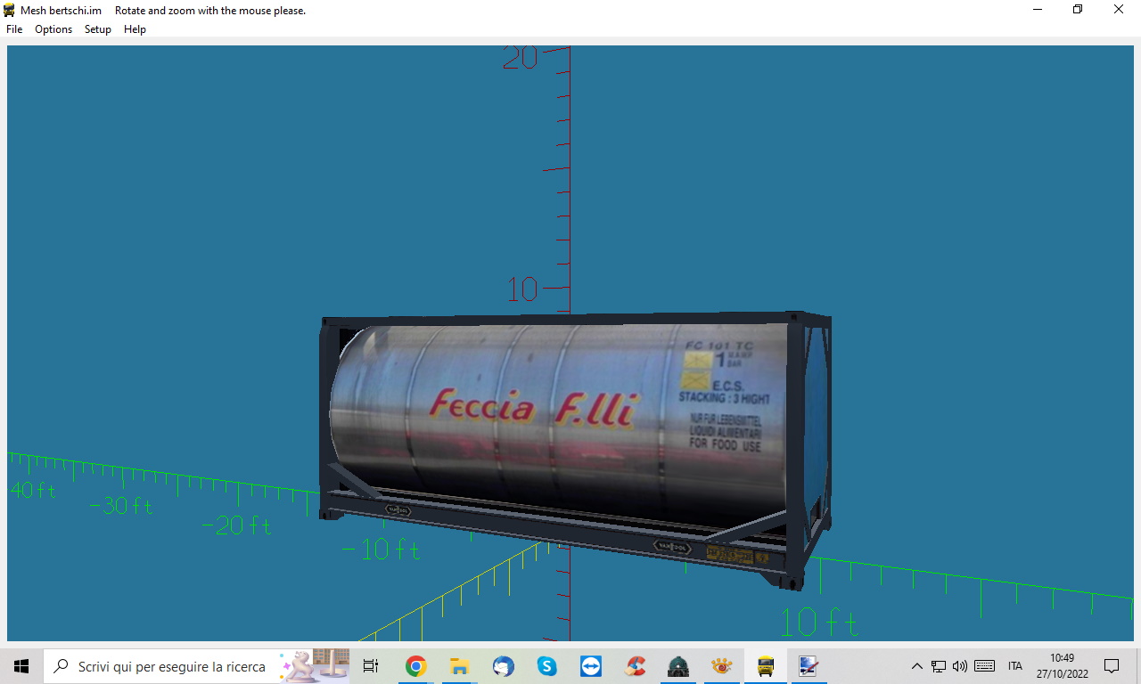Image resolution: width=1141 pixels, height=684 pixels.
Task: Open the eye-icon image viewer in taskbar
Action: 722,666
